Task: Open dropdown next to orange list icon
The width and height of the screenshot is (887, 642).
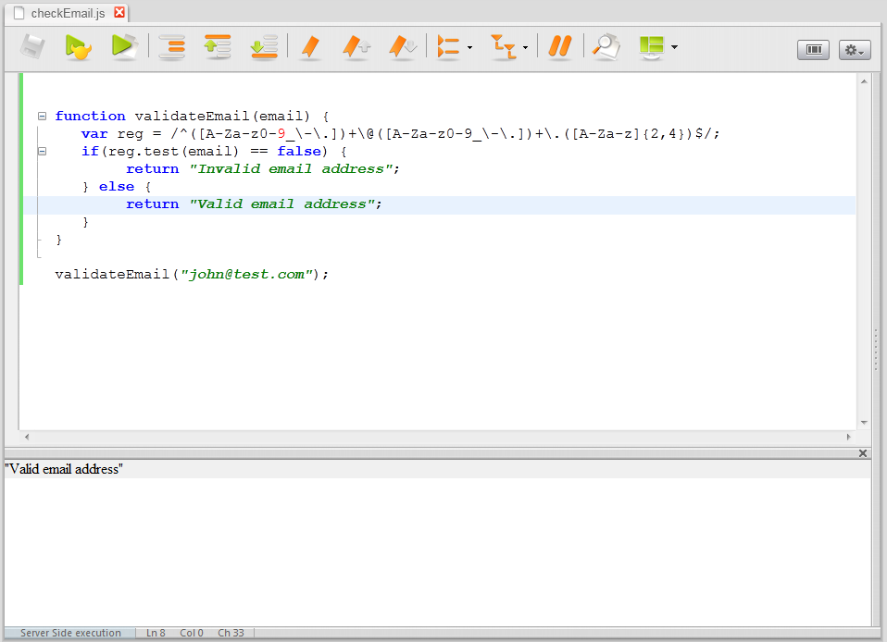Action: point(470,47)
